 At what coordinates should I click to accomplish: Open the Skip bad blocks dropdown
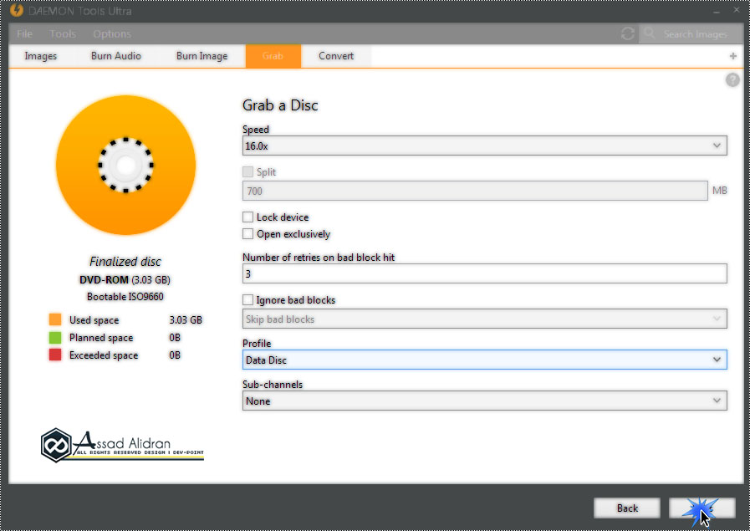point(485,319)
